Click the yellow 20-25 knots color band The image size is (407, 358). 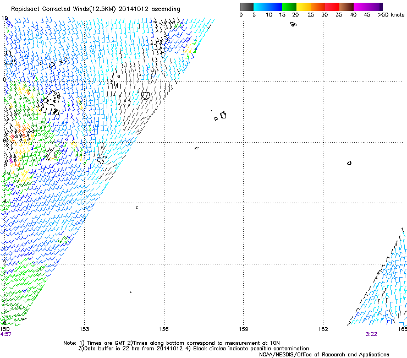(x=304, y=7)
